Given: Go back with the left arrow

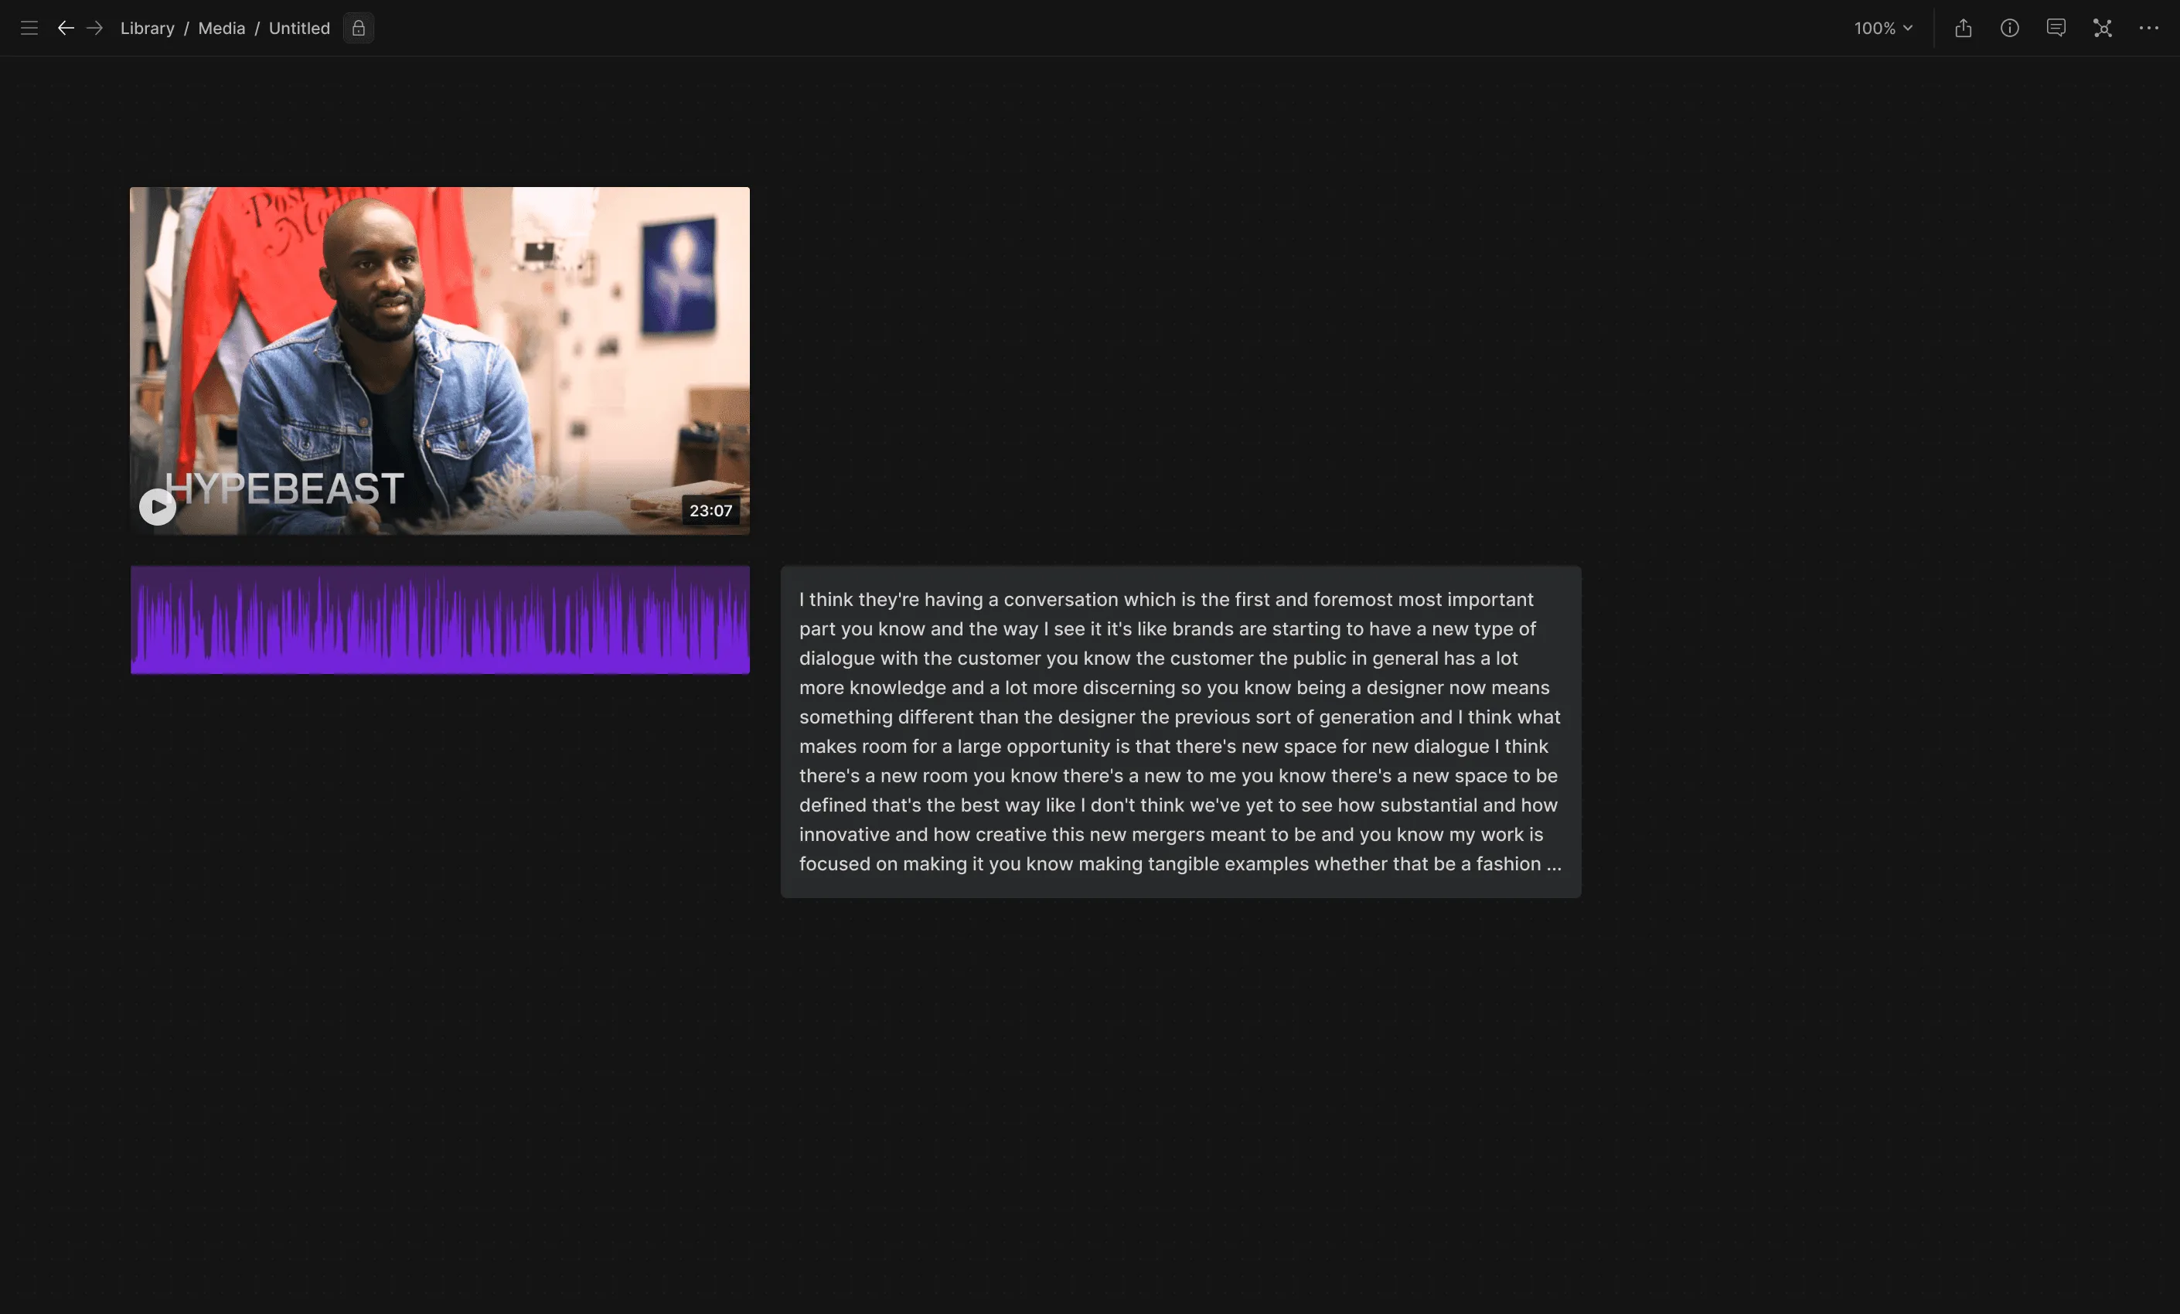Looking at the screenshot, I should click(66, 29).
